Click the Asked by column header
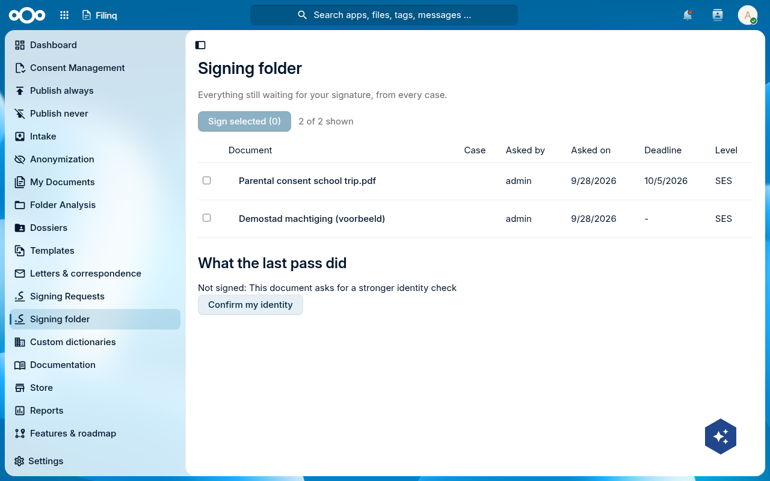Image resolution: width=770 pixels, height=481 pixels. [x=525, y=150]
